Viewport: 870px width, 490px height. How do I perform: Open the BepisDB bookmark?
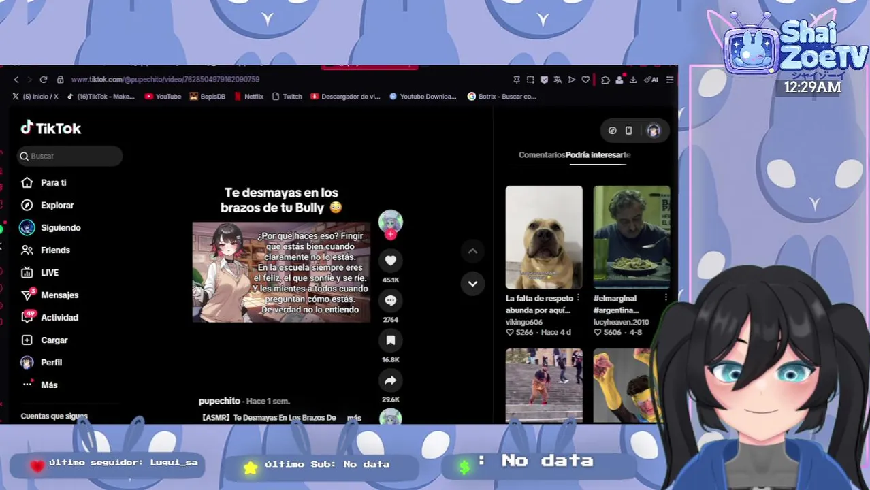(208, 97)
